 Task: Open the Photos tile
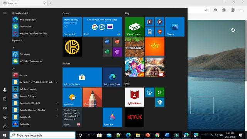(175, 27)
